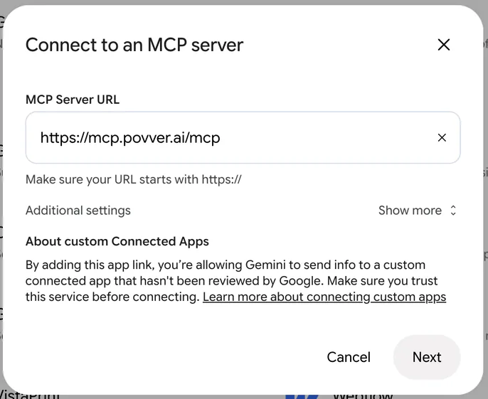Click the About custom Connected Apps heading
This screenshot has width=488, height=399.
coord(117,242)
